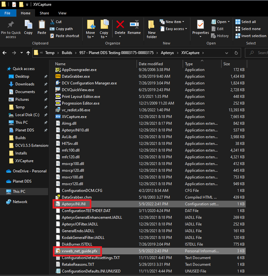Click the refresh icon beside address bar
The width and height of the screenshot is (268, 276).
coord(236,53)
